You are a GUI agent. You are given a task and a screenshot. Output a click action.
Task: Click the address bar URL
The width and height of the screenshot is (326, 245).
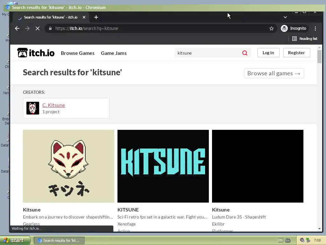[87, 28]
